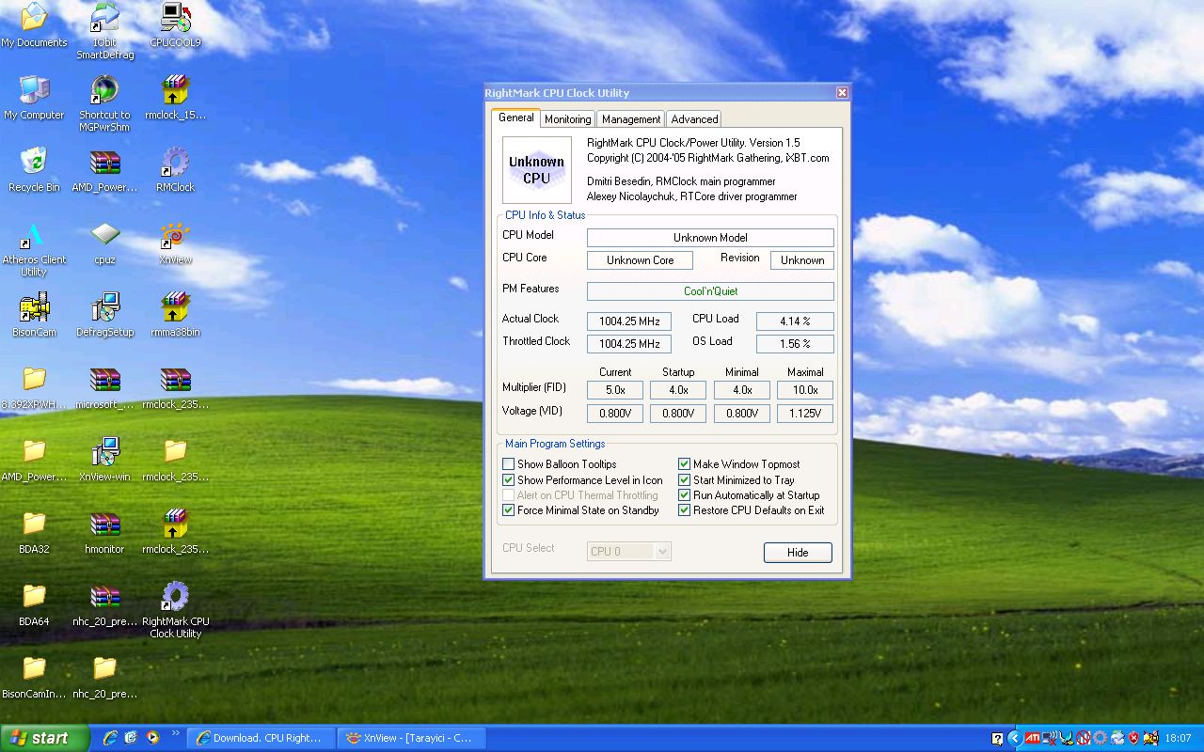Click the Unknown CPU logo image
The image size is (1204, 752).
[x=536, y=170]
